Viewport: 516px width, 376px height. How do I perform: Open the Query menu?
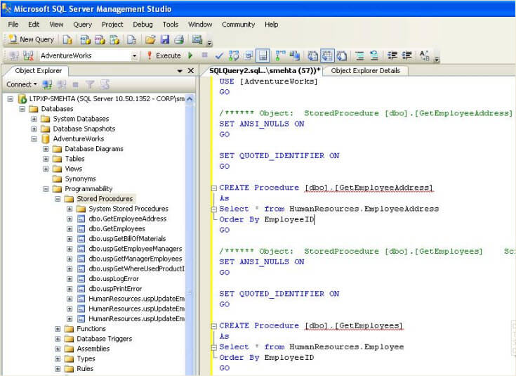[83, 25]
